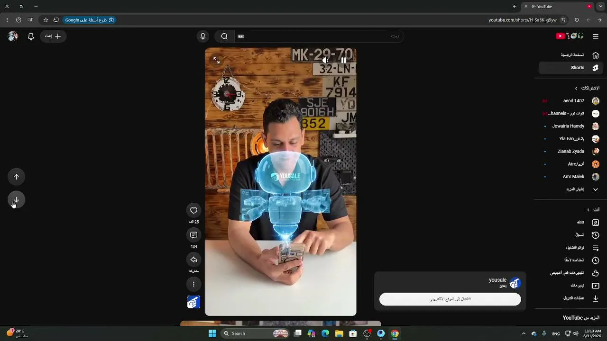Open Microsoft Edge from the taskbar
The height and width of the screenshot is (341, 607).
coord(325,333)
